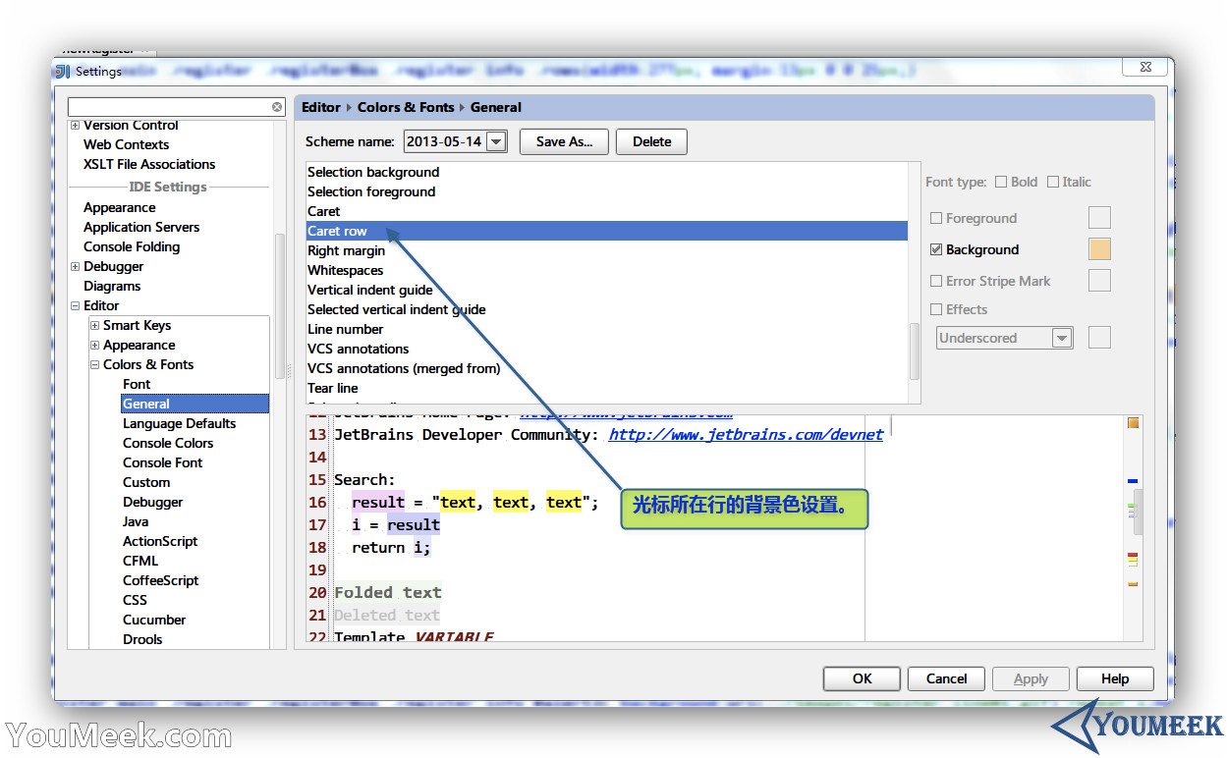This screenshot has width=1227, height=758.
Task: Click the Help button
Action: point(1115,678)
